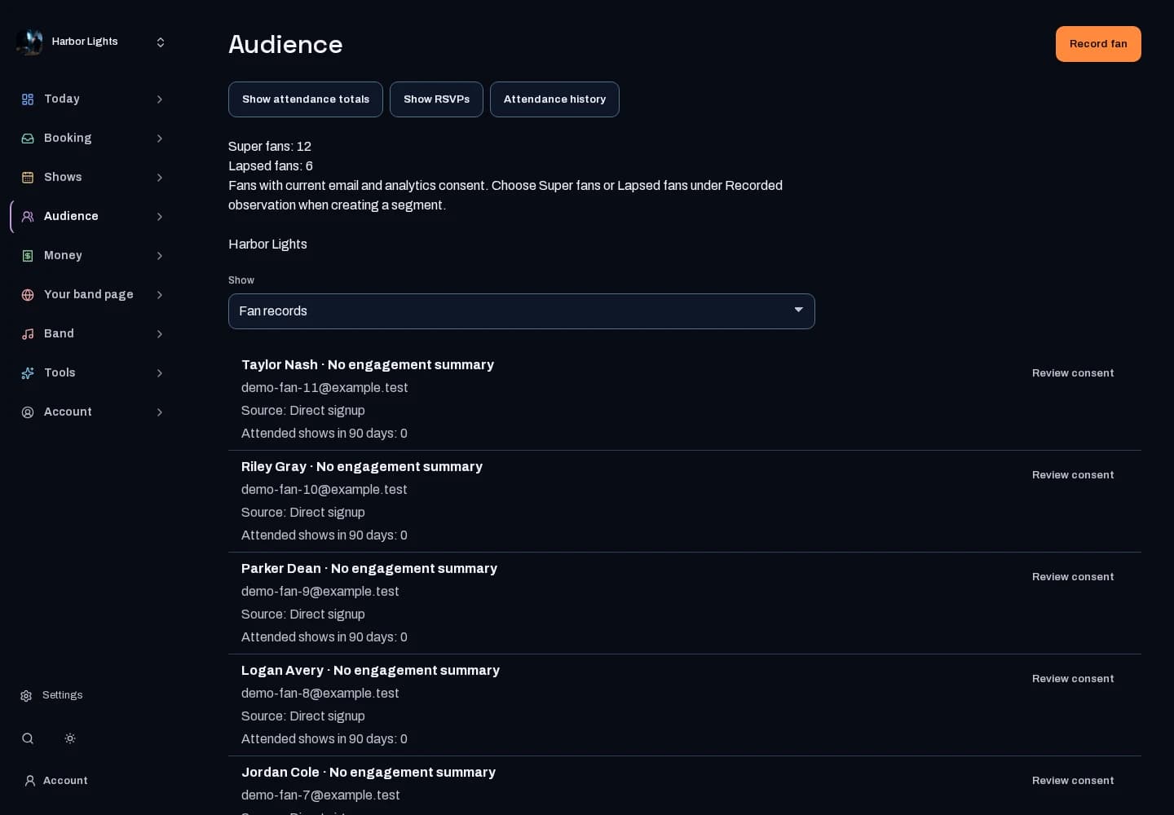Click the demo-fan-11@example.test email
The width and height of the screenshot is (1174, 815).
click(324, 388)
